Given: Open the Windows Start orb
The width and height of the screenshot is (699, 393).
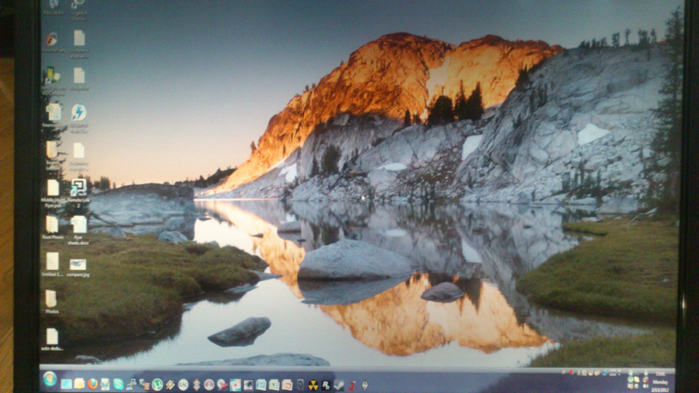Looking at the screenshot, I should [x=50, y=379].
